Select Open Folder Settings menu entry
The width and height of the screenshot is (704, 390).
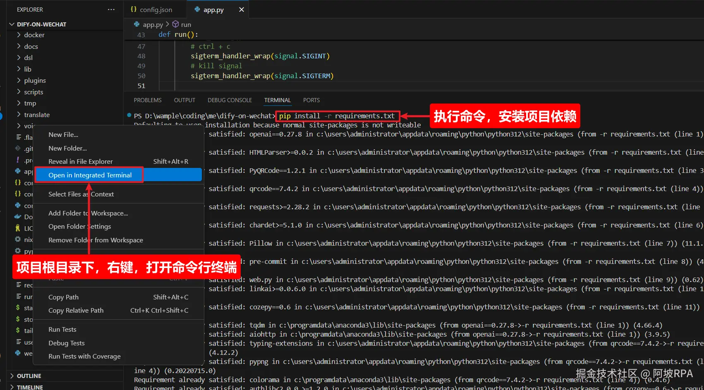click(118, 226)
